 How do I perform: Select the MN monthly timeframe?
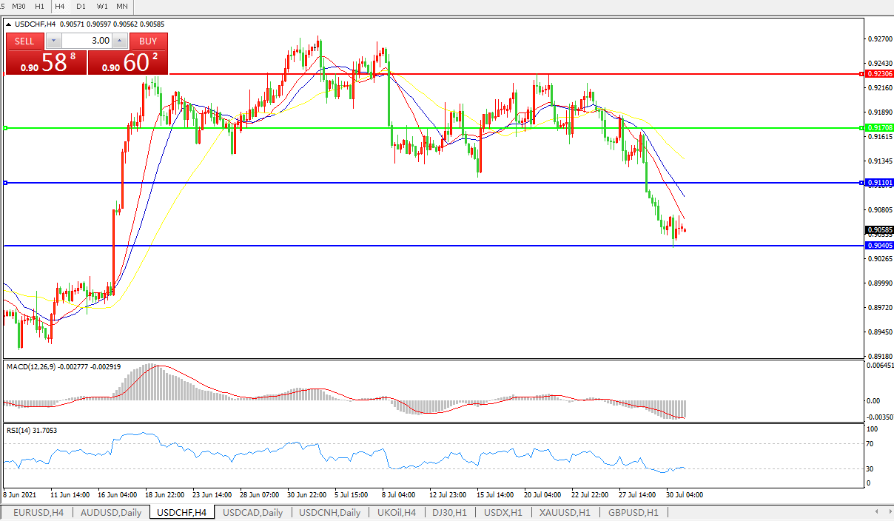[122, 6]
